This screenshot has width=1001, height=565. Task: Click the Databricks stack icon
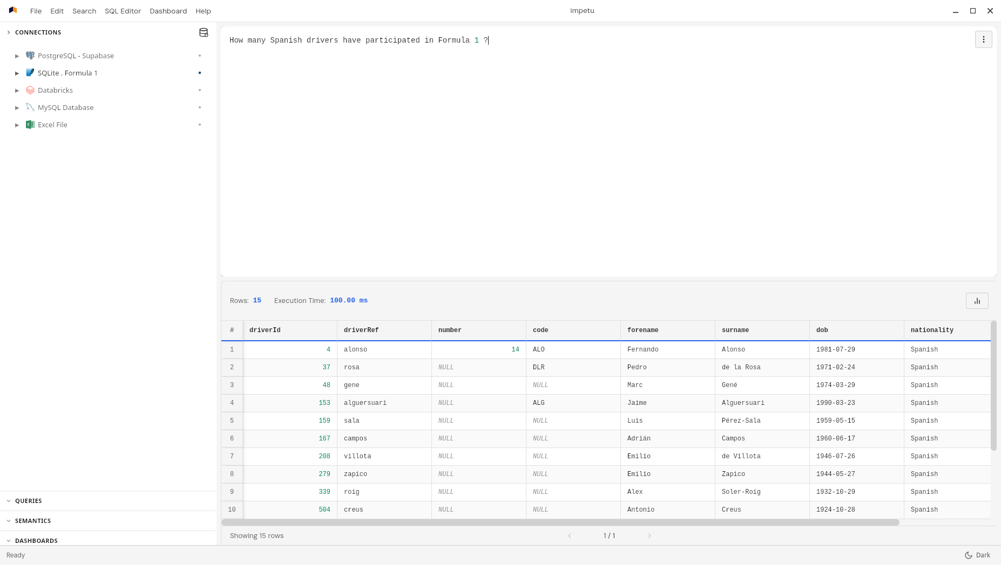[30, 90]
